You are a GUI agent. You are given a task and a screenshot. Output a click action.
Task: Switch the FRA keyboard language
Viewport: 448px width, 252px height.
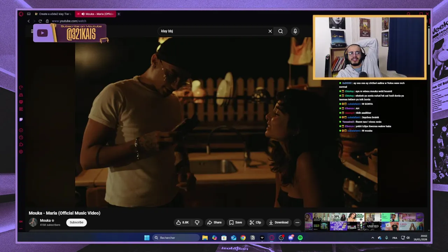(395, 238)
